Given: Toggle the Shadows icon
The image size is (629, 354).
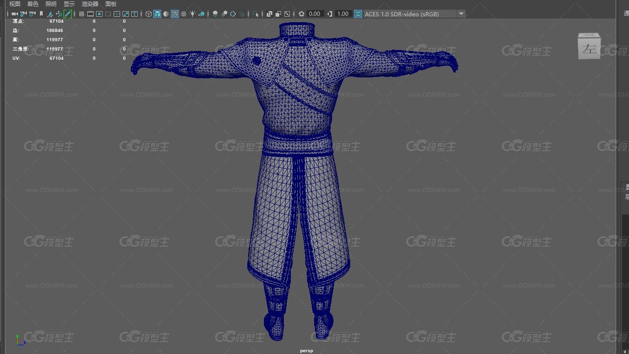Looking at the screenshot, I should (x=201, y=14).
